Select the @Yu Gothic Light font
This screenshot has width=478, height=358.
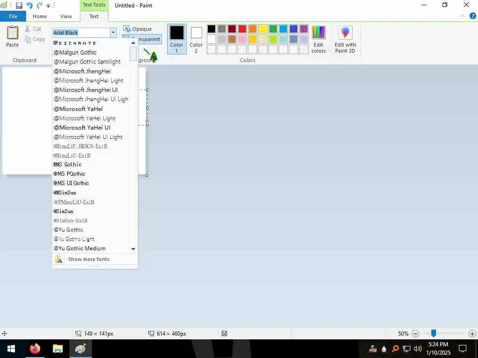91,239
